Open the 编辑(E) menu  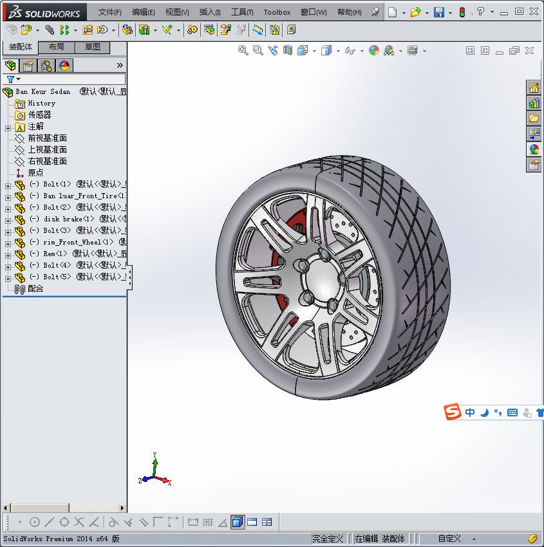click(x=144, y=12)
